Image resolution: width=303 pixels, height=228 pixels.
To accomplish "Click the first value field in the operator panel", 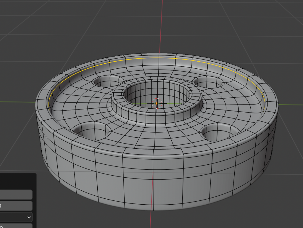I will 16,195.
